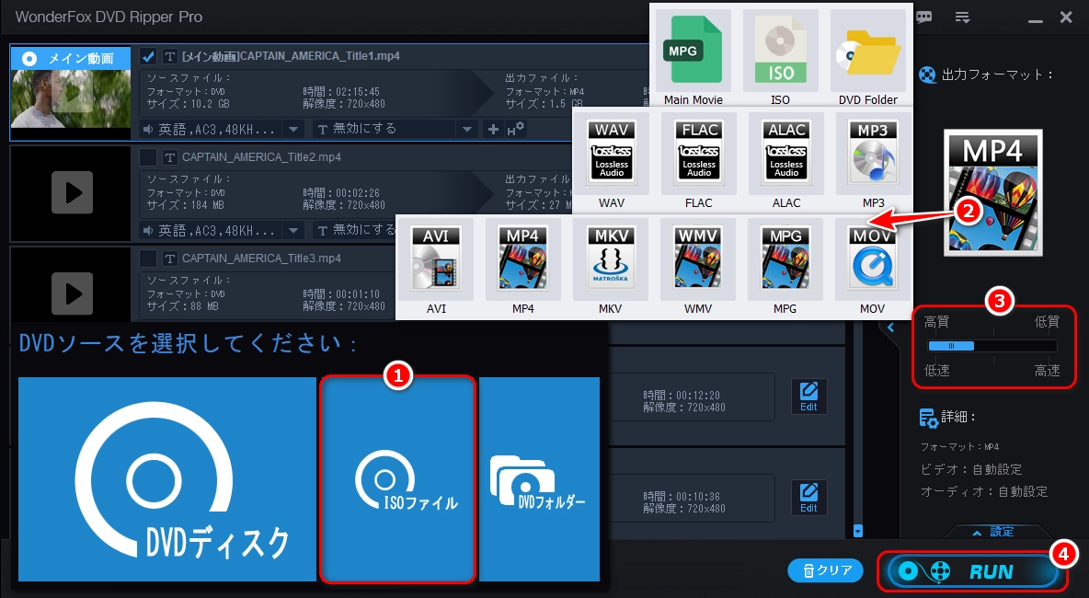Check the CAPTAIN_AMERICA_Title2.mp4 checkbox
The image size is (1089, 598).
(x=148, y=157)
